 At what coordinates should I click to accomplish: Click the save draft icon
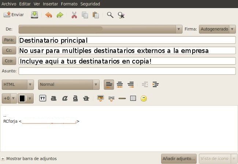coord(34,15)
